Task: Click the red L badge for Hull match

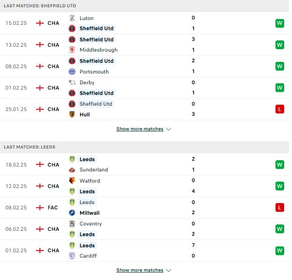Action: pyautogui.click(x=280, y=109)
